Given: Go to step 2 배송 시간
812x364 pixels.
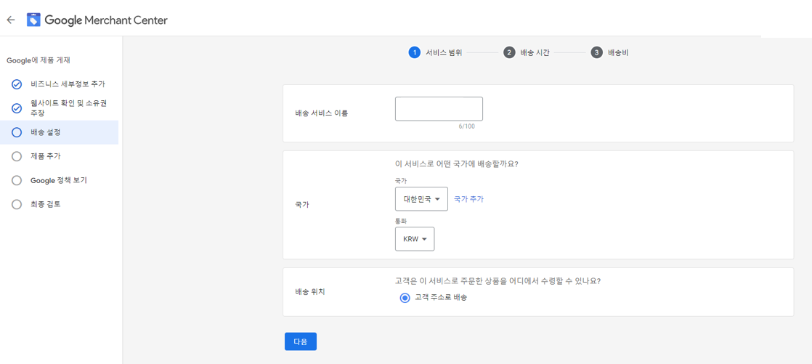Looking at the screenshot, I should point(527,52).
